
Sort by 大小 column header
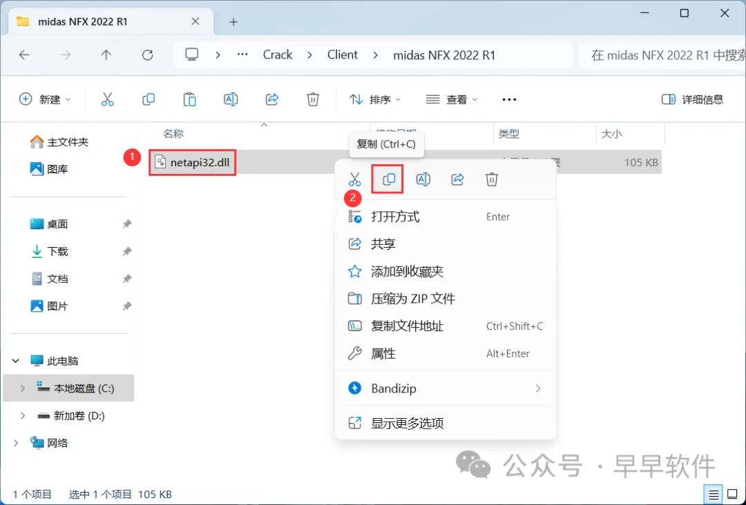point(611,134)
